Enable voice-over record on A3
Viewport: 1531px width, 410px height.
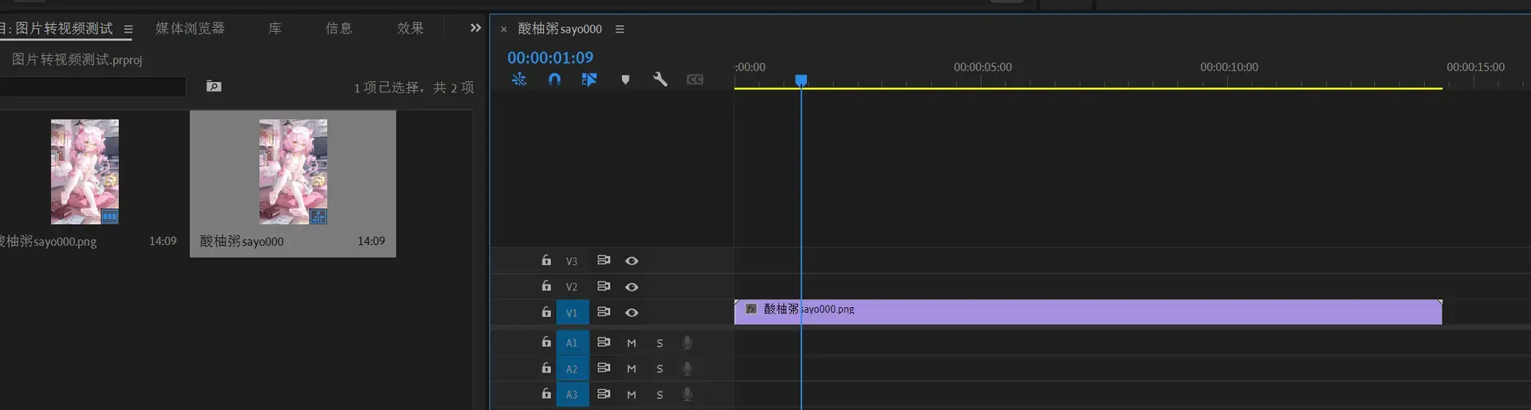[x=687, y=393]
